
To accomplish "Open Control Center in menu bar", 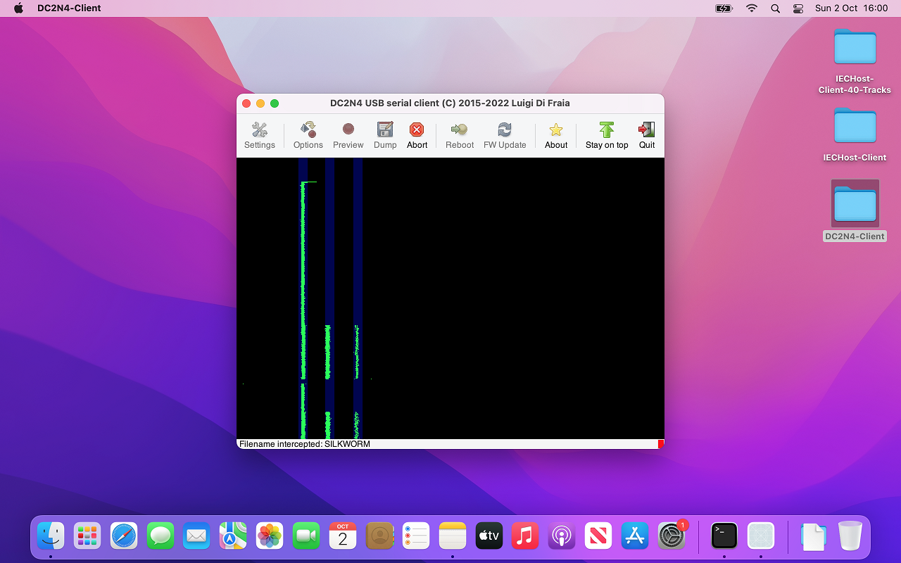I will coord(798,8).
